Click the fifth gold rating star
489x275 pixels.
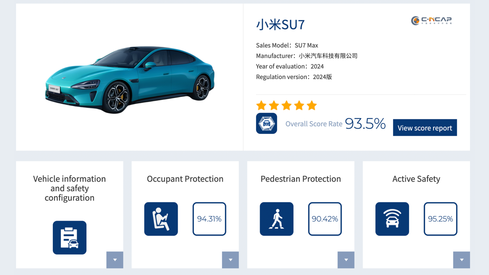(312, 105)
